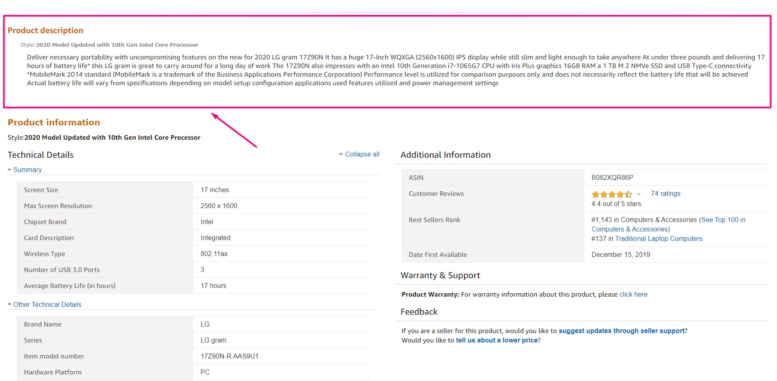Click the Style line under Product information
777x381 pixels.
click(x=104, y=137)
